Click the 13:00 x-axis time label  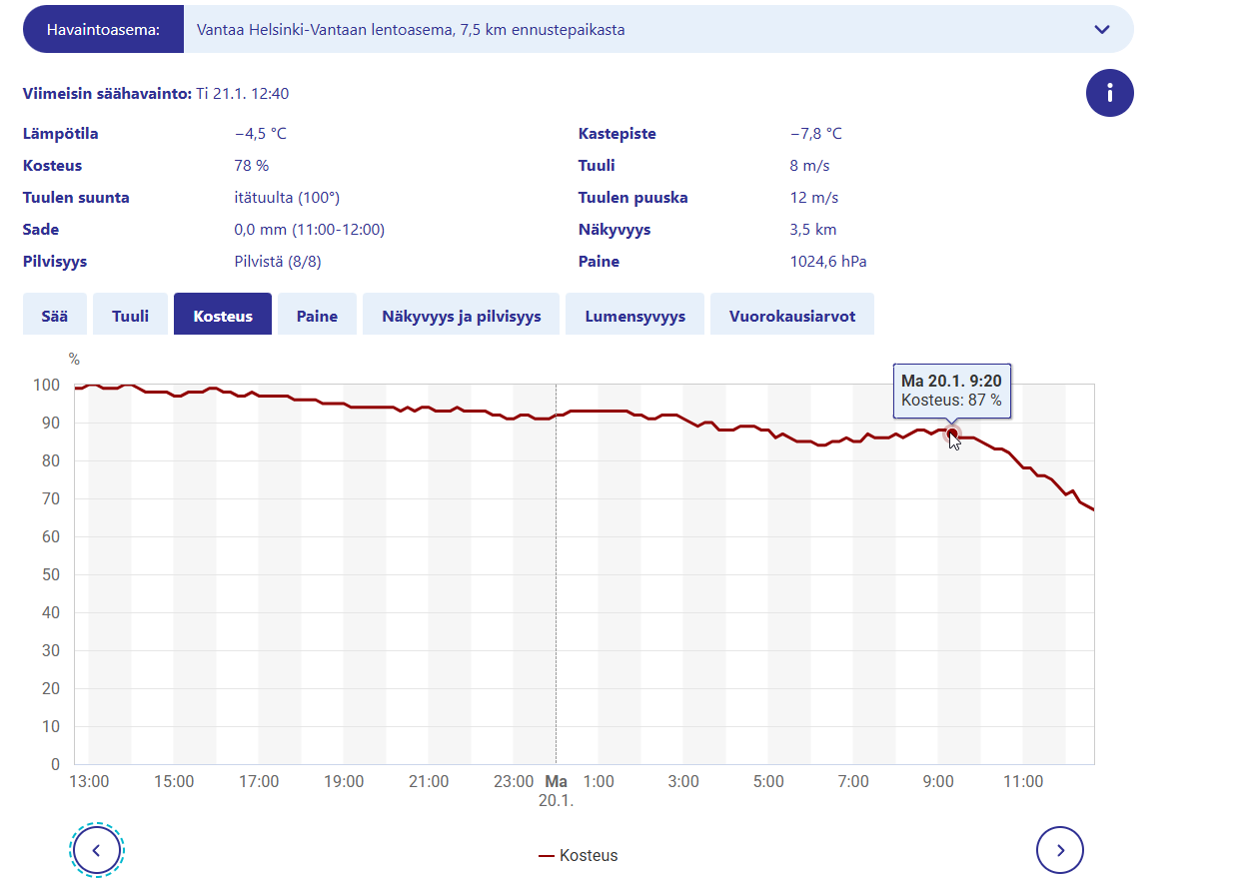(89, 782)
